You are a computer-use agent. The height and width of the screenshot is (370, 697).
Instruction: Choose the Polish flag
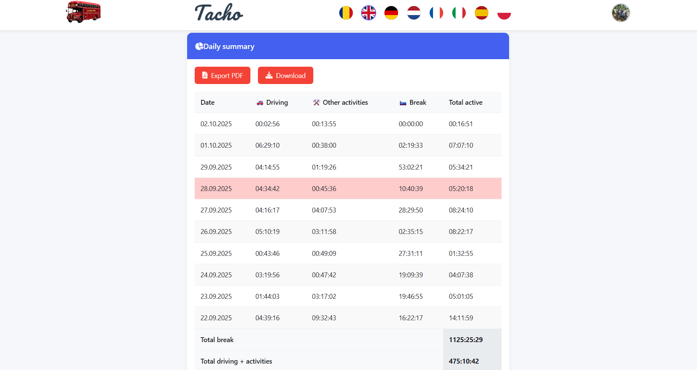click(x=504, y=13)
